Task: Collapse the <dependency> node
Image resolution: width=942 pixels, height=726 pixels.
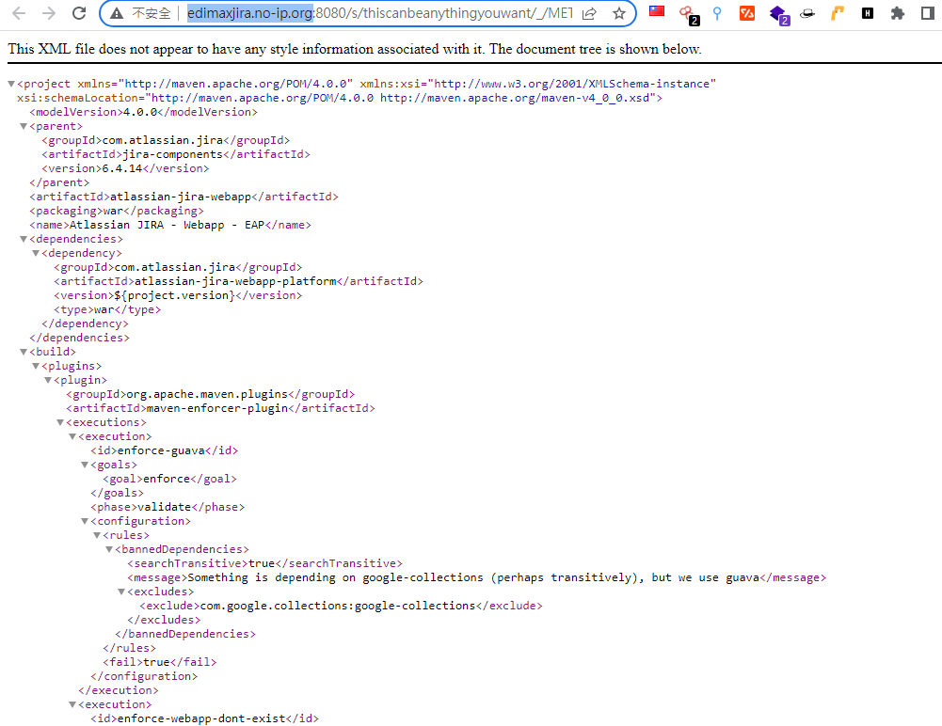Action: (x=36, y=253)
